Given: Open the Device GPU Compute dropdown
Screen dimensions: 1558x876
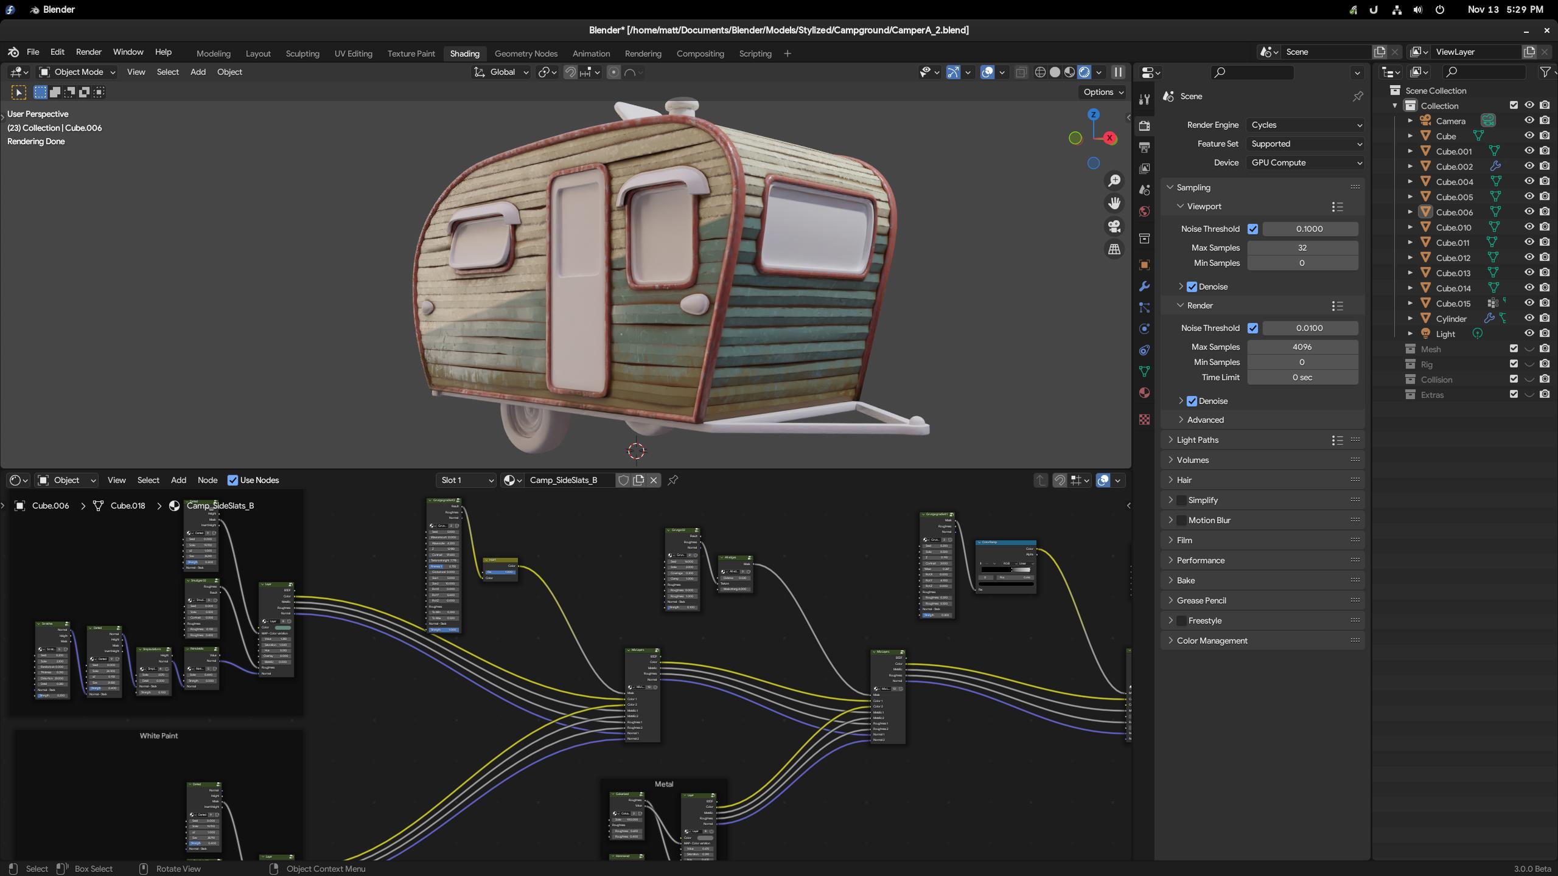Looking at the screenshot, I should 1305,162.
